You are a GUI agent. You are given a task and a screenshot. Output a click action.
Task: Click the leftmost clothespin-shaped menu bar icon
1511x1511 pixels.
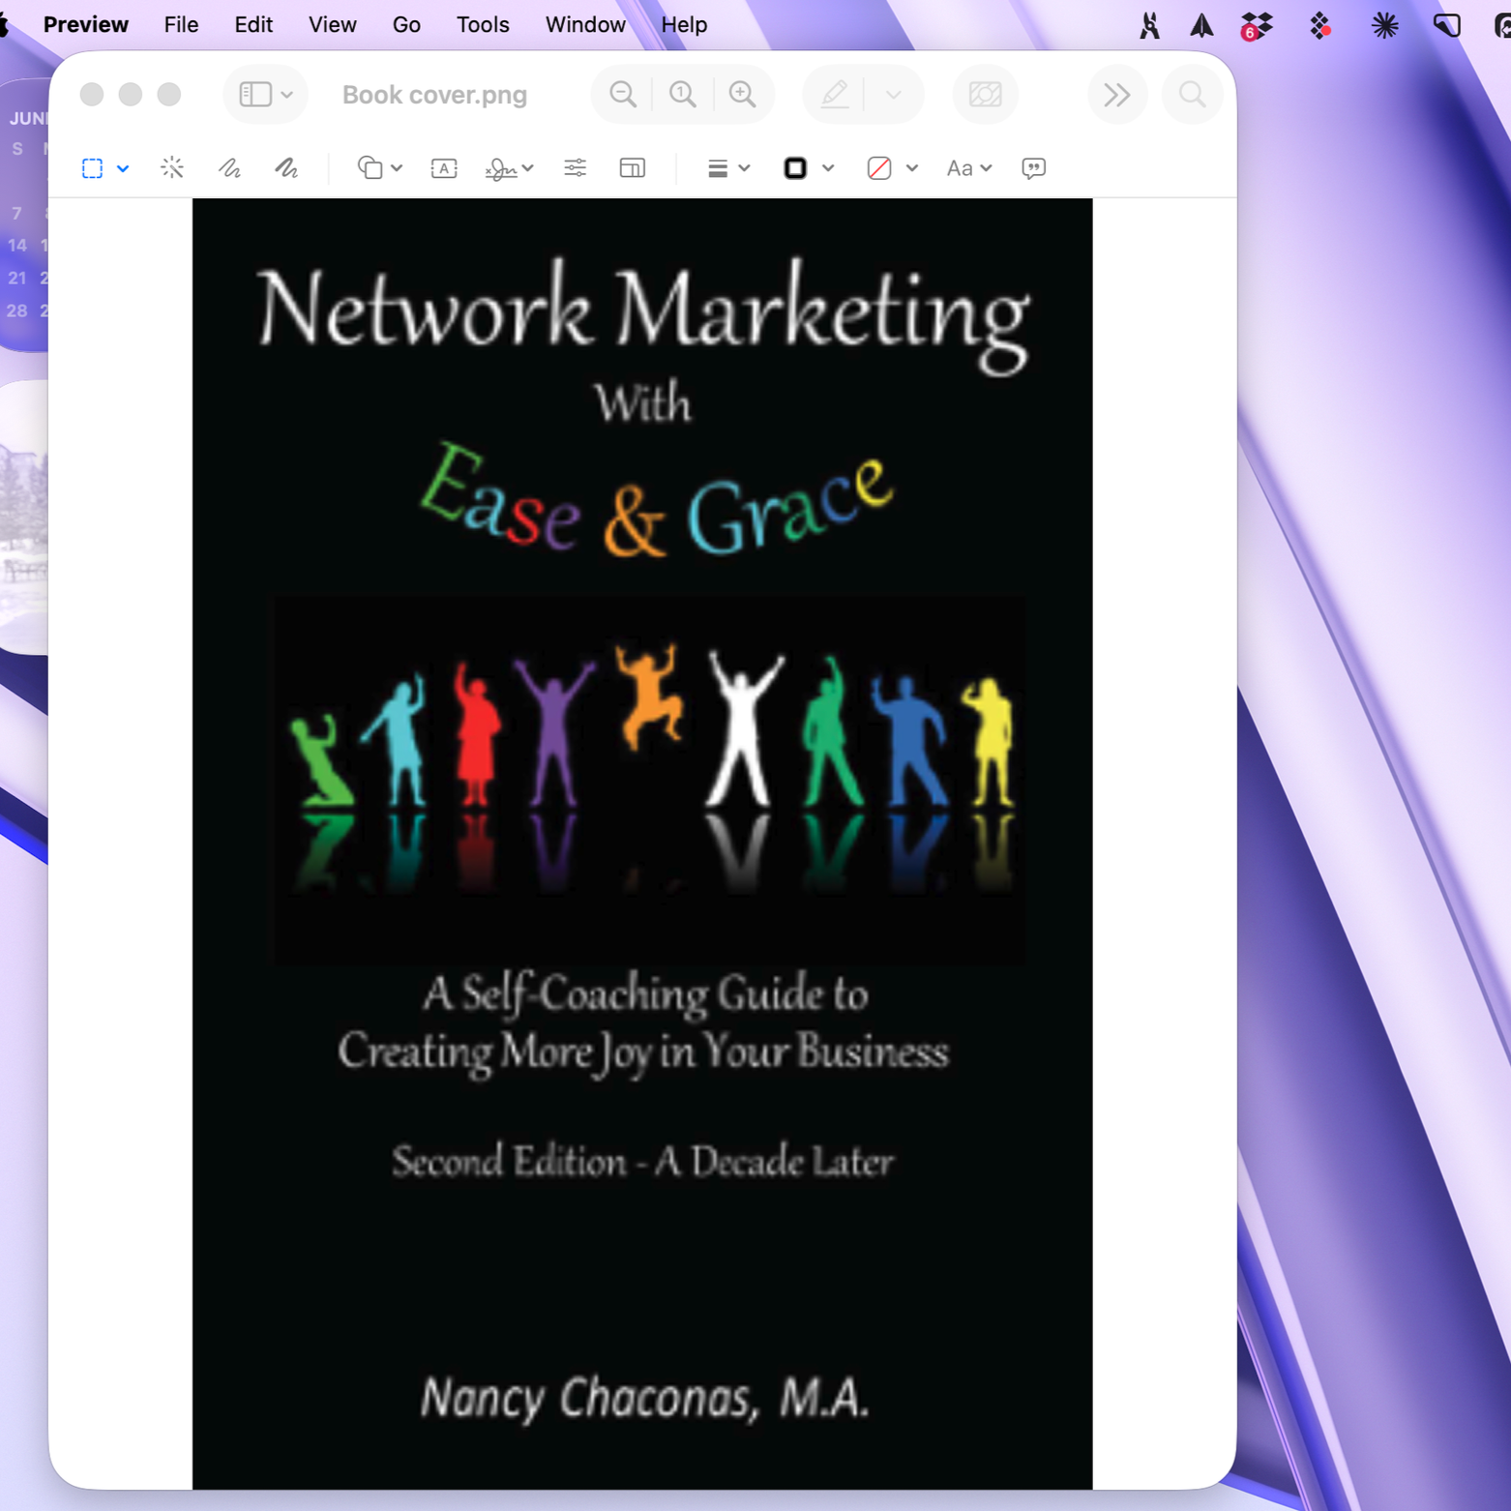(1149, 25)
